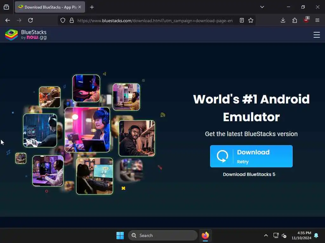Show hidden system tray icons
This screenshot has height=243, width=325.
click(266, 235)
